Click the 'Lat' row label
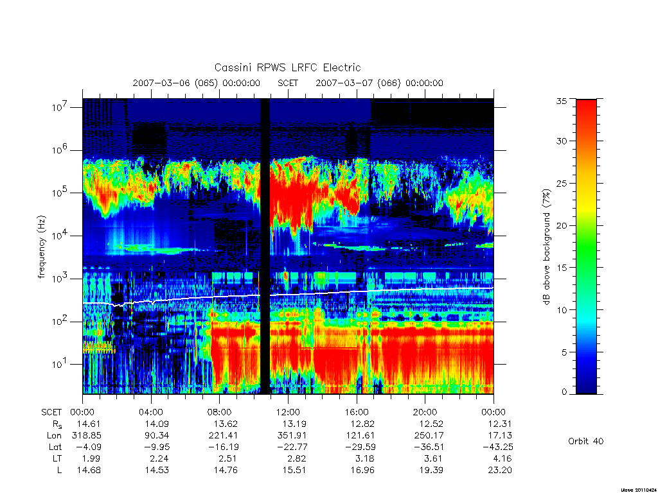This screenshot has height=493, width=658. tap(55, 447)
